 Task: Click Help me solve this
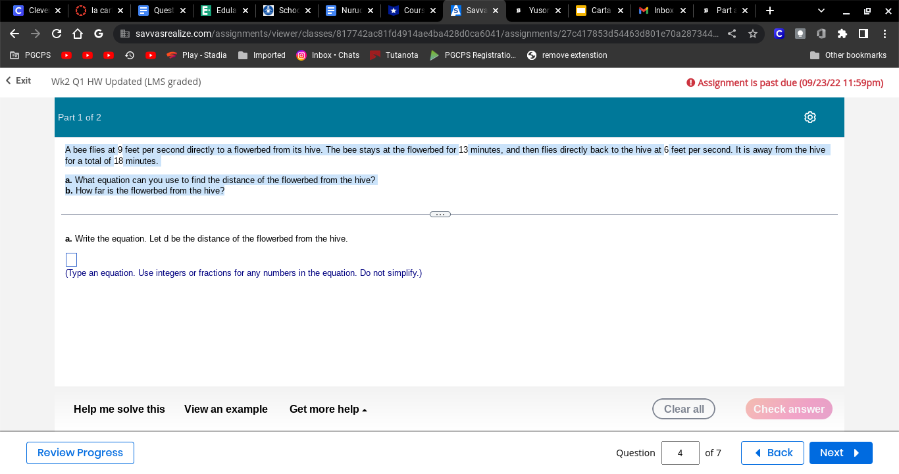point(119,409)
